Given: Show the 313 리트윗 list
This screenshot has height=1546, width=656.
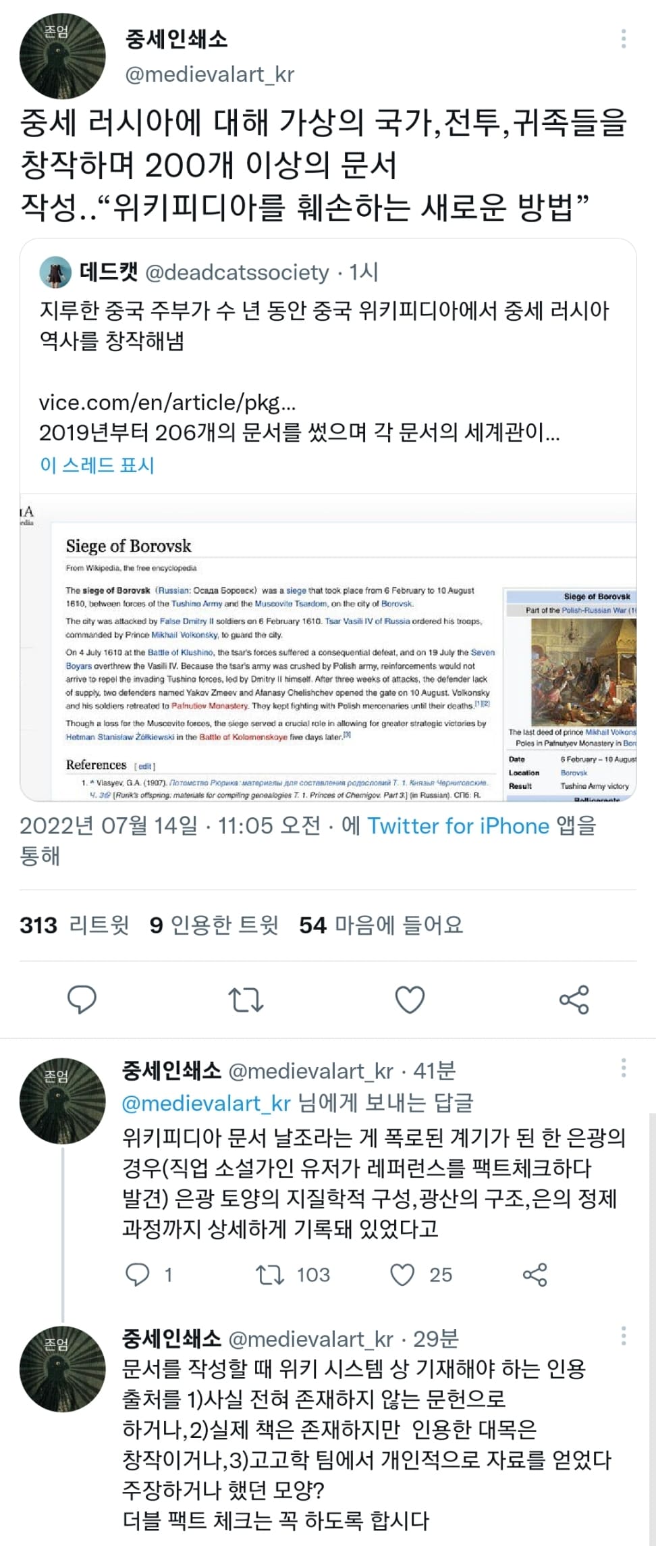Looking at the screenshot, I should (74, 925).
